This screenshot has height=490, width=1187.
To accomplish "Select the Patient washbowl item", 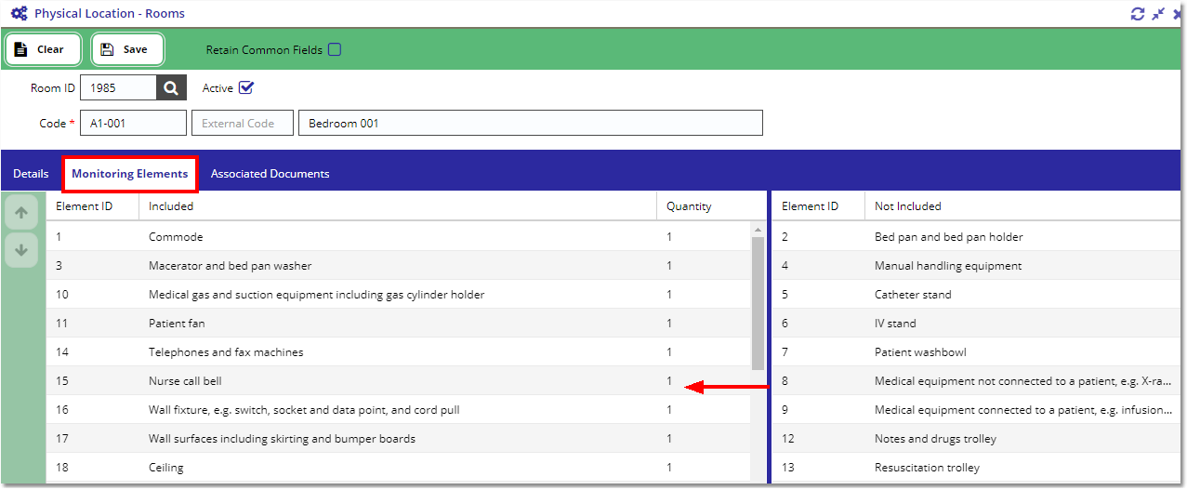I will coord(978,352).
